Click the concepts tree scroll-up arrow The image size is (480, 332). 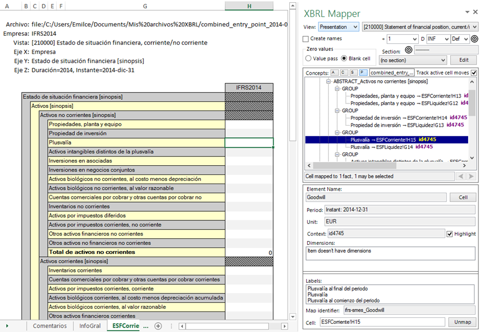coord(472,82)
